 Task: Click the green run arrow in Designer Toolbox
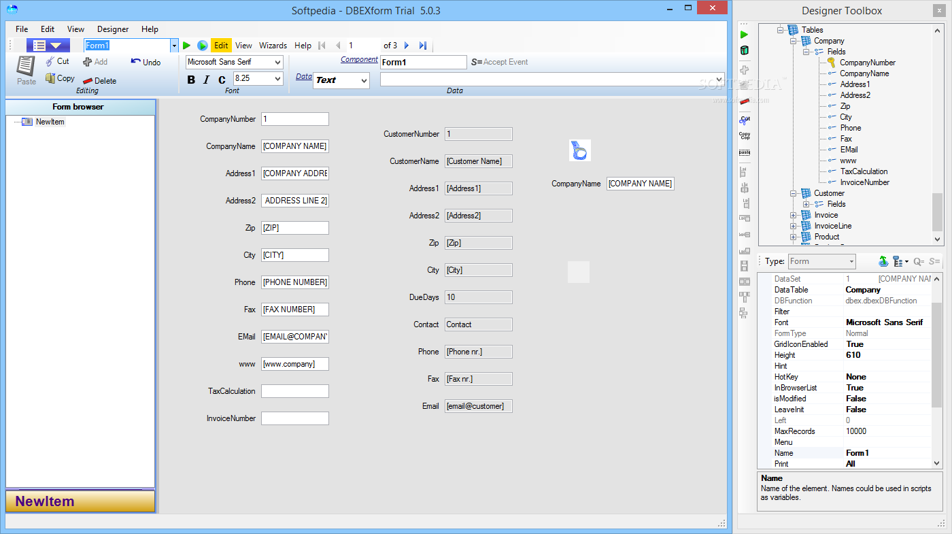click(744, 34)
